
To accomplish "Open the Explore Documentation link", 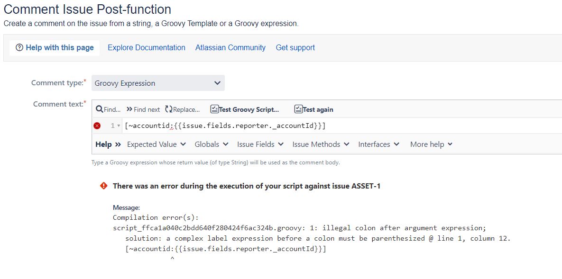I will (x=146, y=47).
